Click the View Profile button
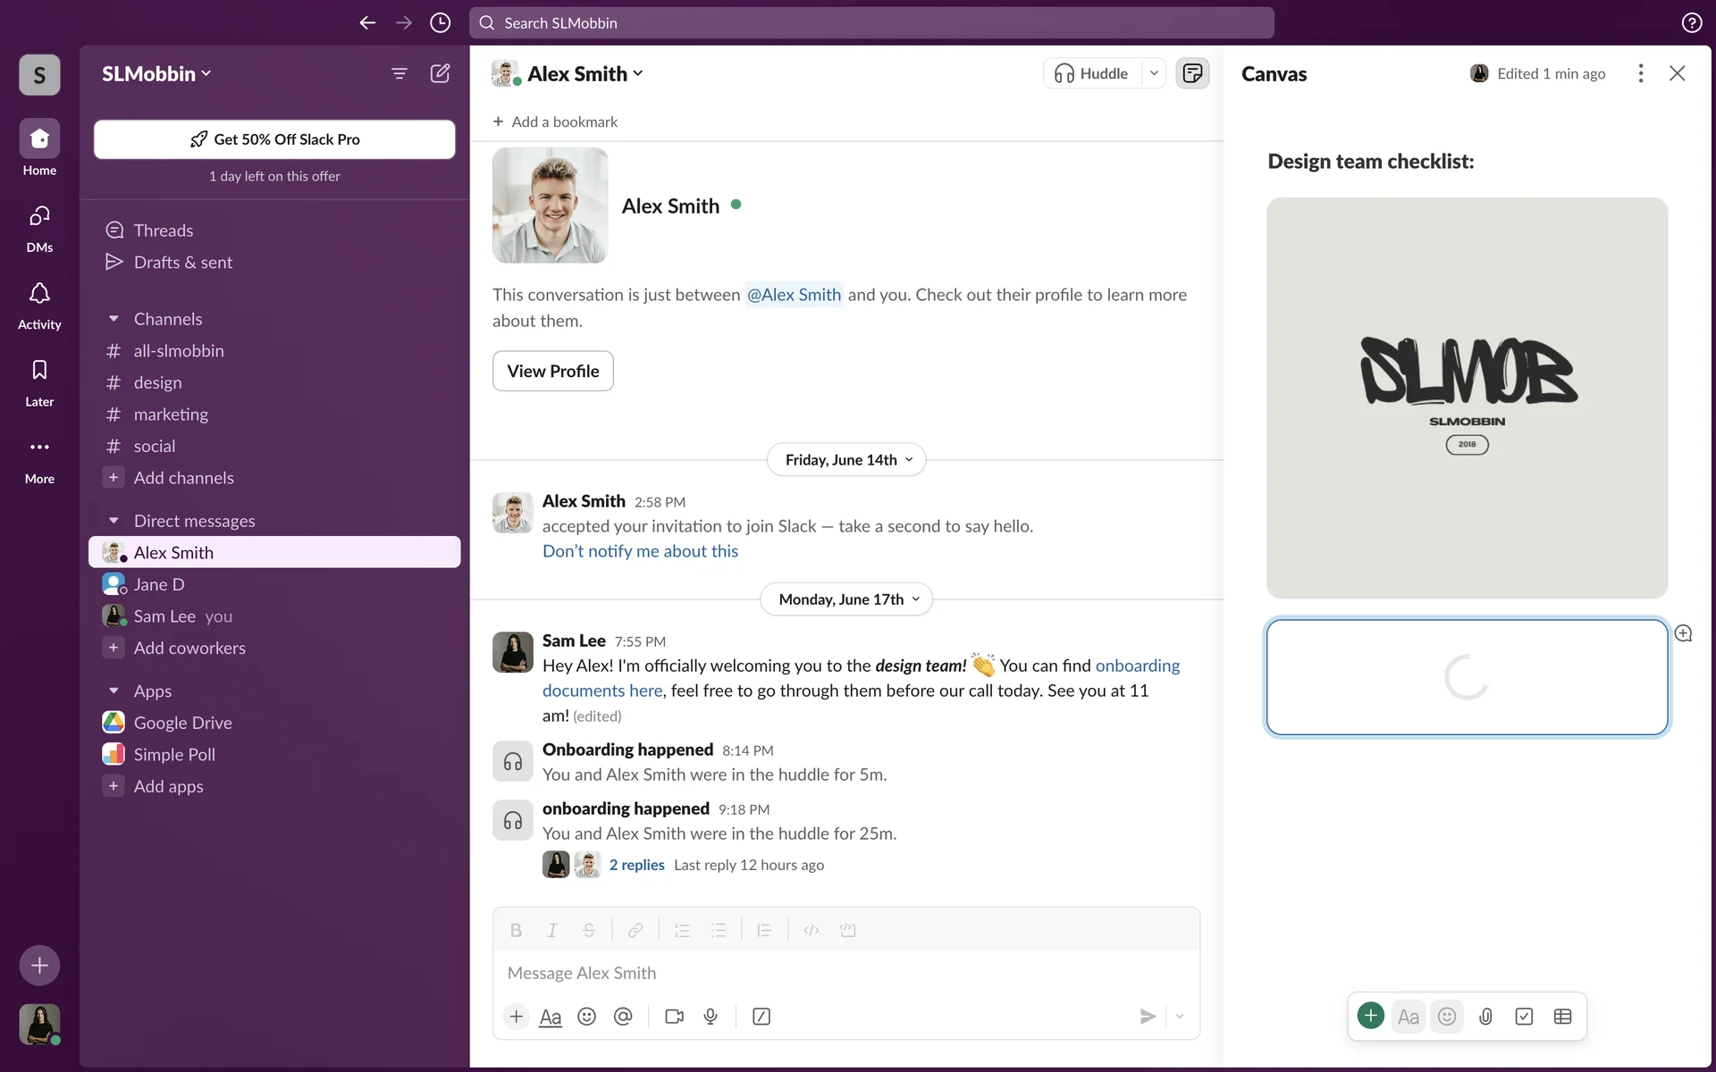The image size is (1716, 1072). pos(552,371)
